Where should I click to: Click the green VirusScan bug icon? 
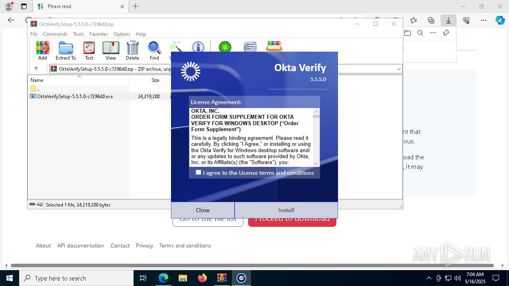225,47
